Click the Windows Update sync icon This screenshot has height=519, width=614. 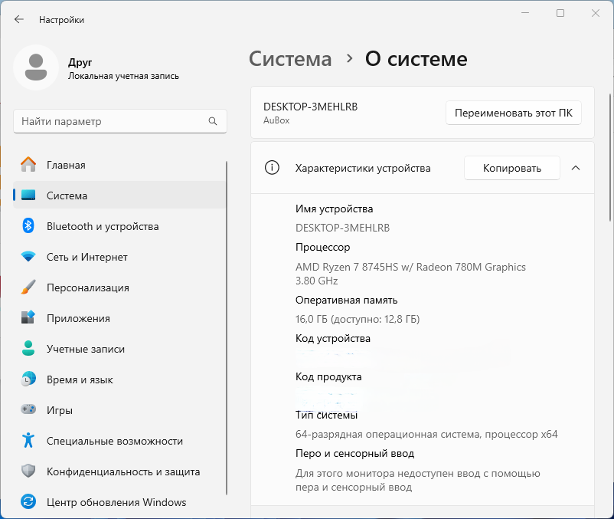pyautogui.click(x=28, y=502)
